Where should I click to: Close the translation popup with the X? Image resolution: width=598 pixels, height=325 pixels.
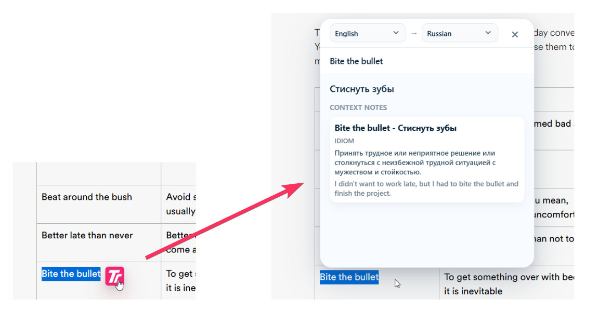click(514, 35)
